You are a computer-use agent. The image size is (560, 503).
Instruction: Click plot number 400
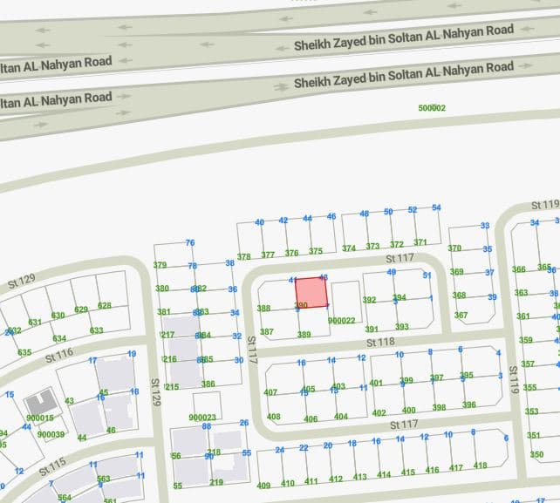point(408,411)
